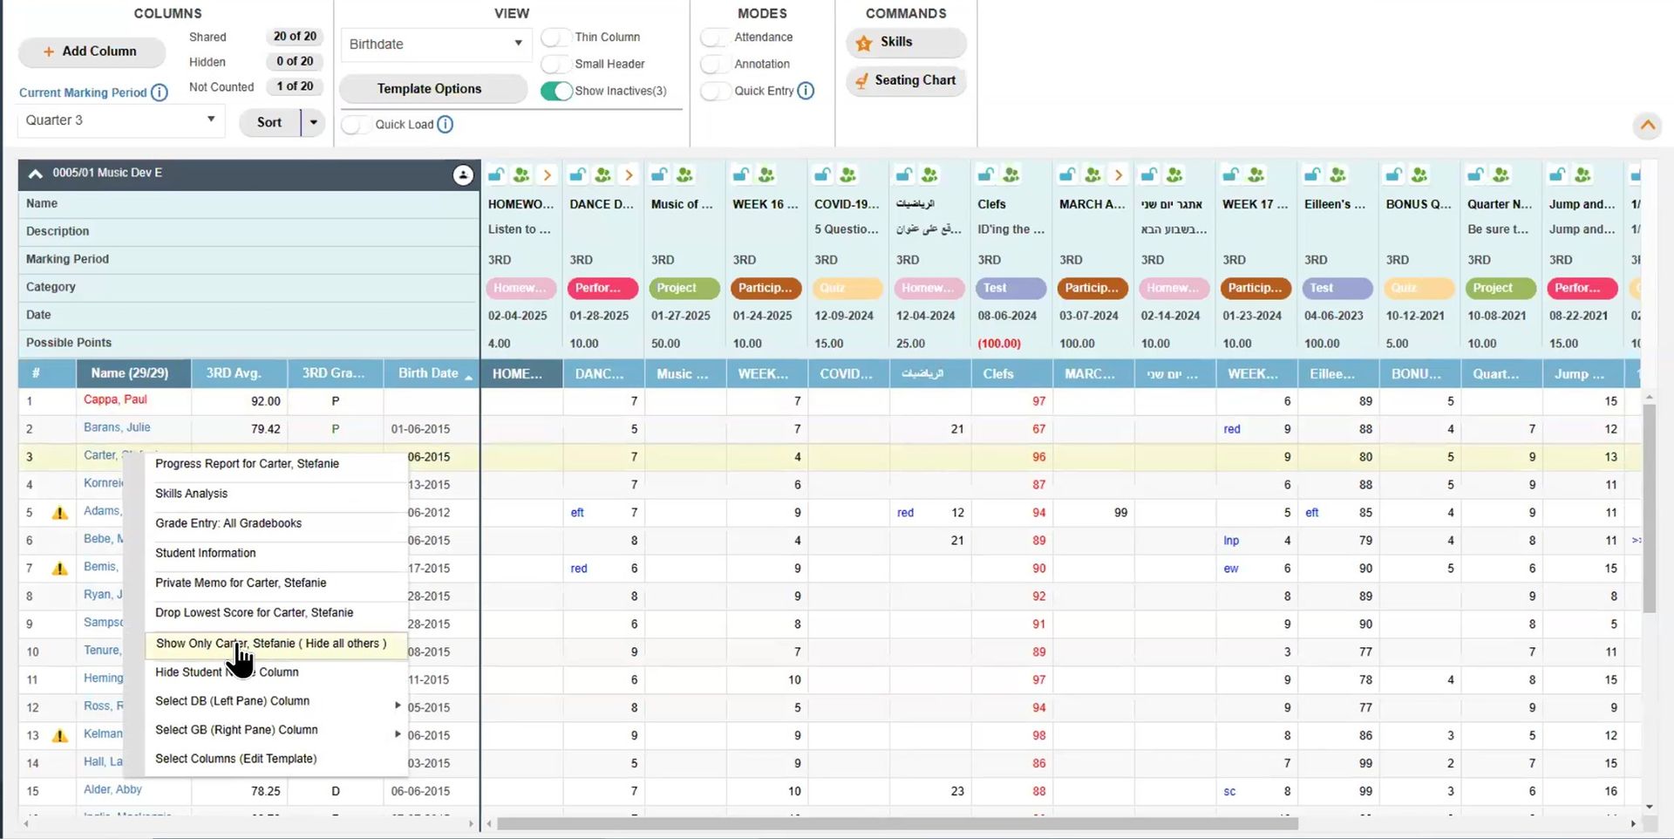This screenshot has height=839, width=1674.
Task: Click the warning triangle next to Adams
Action: point(58,513)
